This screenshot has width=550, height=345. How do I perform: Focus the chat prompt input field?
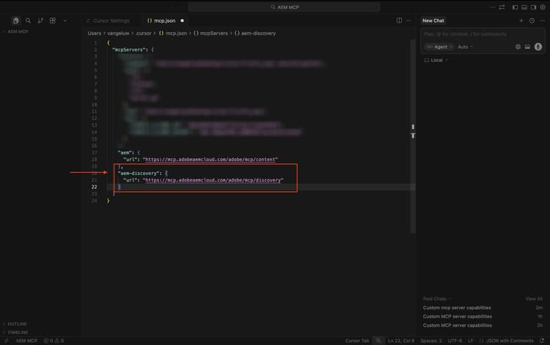[x=483, y=34]
